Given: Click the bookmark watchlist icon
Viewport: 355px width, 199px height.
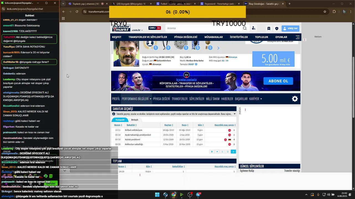Looking at the screenshot, I should [269, 28].
